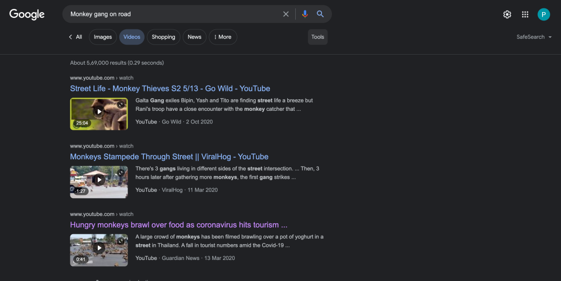The width and height of the screenshot is (561, 281).
Task: Expand preview icon on Hungry monkeys thumbnail
Action: click(x=121, y=241)
